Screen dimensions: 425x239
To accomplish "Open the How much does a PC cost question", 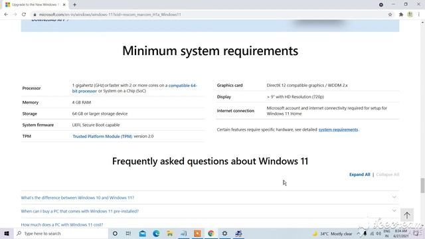I will (x=62, y=224).
